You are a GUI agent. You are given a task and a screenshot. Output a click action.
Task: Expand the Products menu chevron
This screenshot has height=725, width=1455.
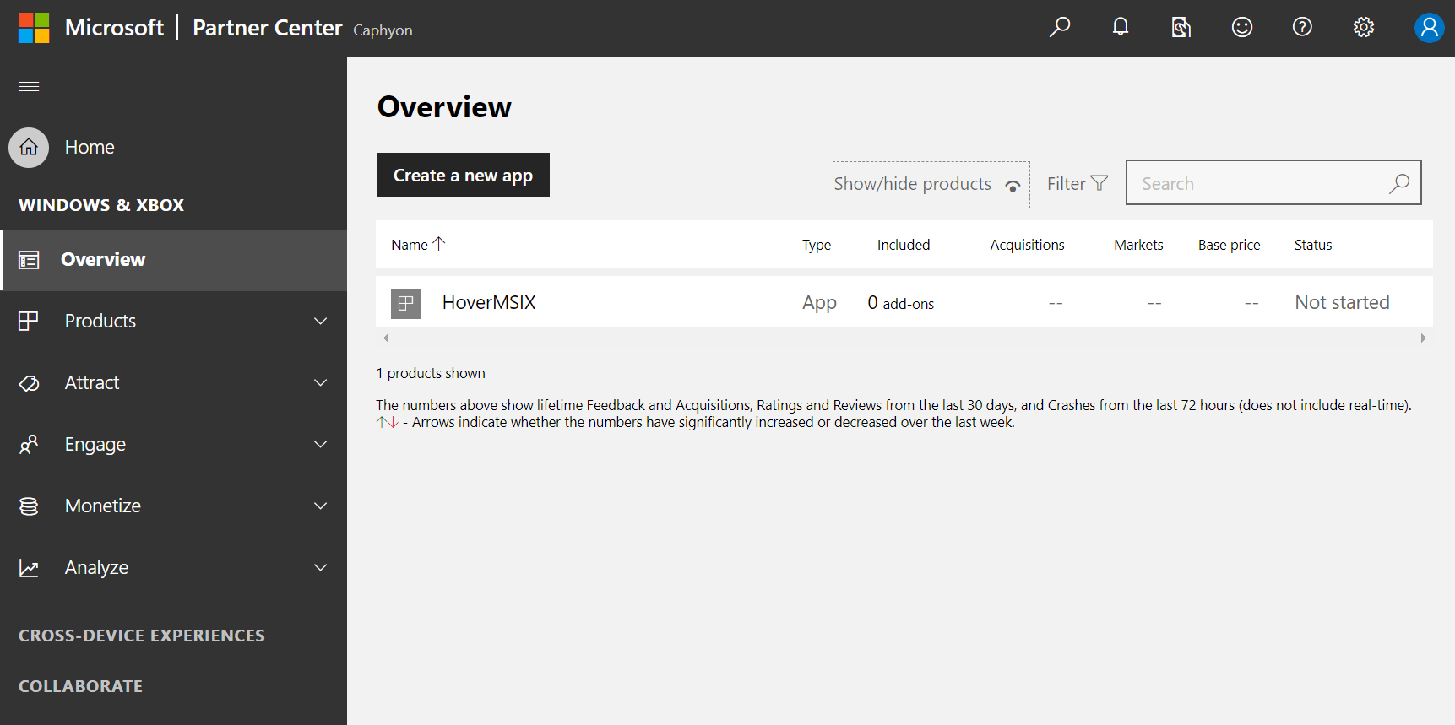point(321,321)
